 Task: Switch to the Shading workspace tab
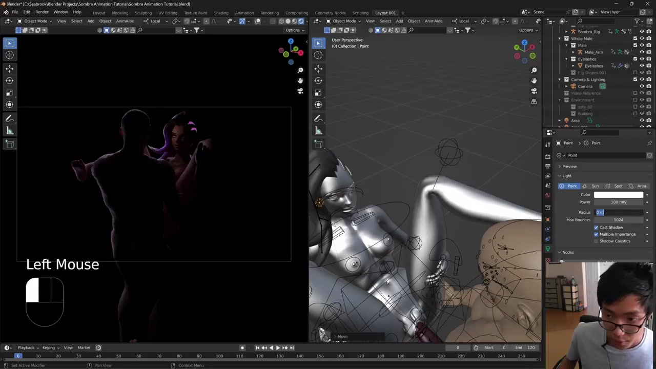(x=221, y=13)
